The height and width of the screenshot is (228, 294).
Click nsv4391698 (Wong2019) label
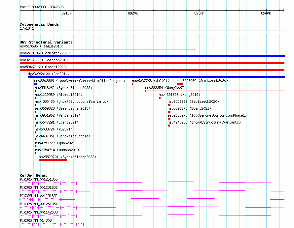[179, 95]
